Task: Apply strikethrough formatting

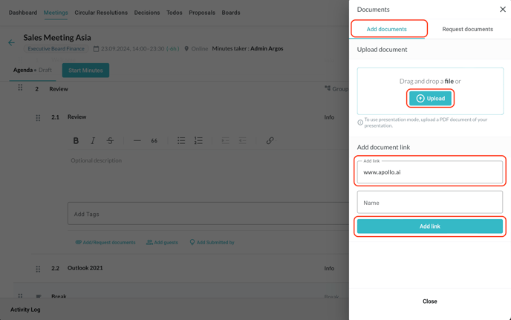Action: click(x=110, y=140)
